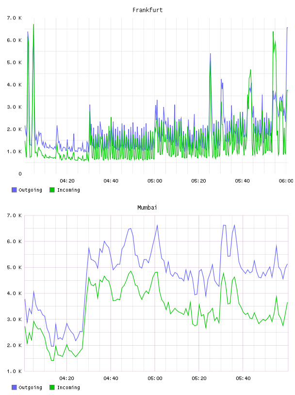This screenshot has height=395, width=295.
Task: Click the 04:20 time label on Frankfurt axis
Action: click(x=67, y=181)
